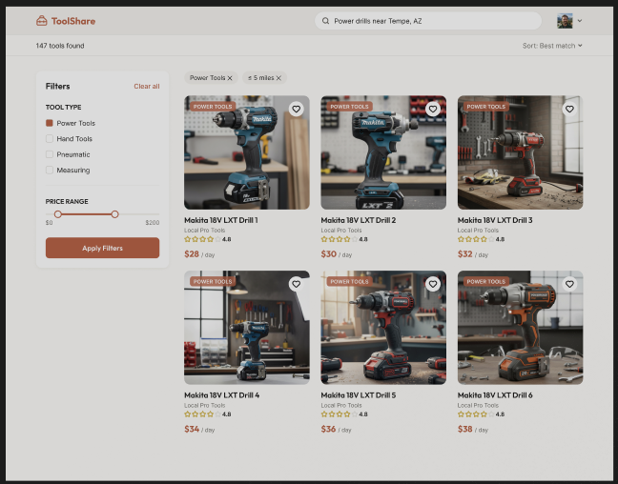Favorite Makita 18V LXT Drill 5 heart
The height and width of the screenshot is (484, 618).
tap(433, 284)
